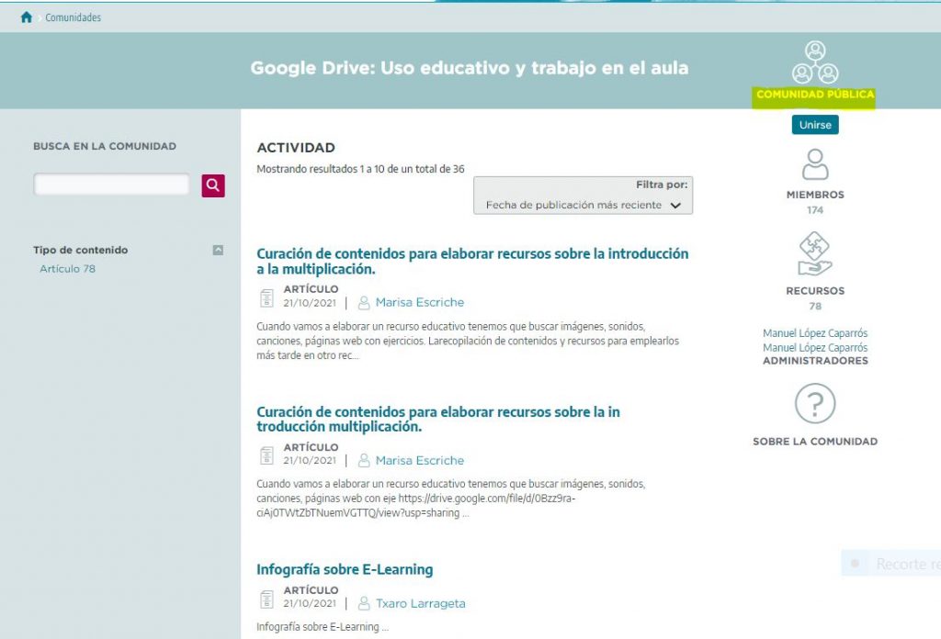Click the Miembros 174 count label
The width and height of the screenshot is (941, 639).
pos(815,202)
